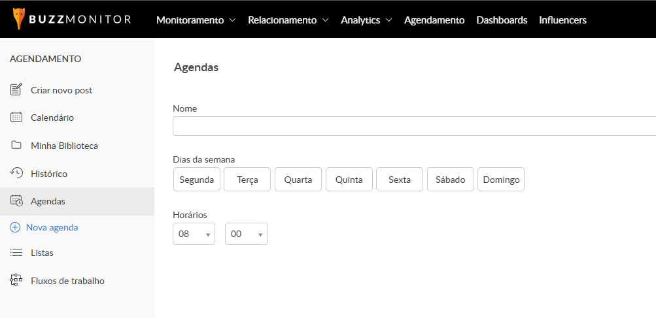Click the Fluxos de trabalho workflow icon
This screenshot has height=318, width=656.
[16, 281]
